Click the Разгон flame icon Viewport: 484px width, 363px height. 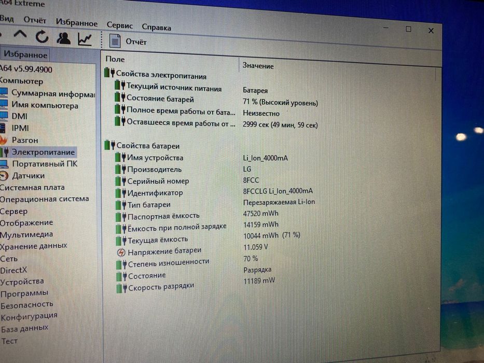tap(4, 140)
